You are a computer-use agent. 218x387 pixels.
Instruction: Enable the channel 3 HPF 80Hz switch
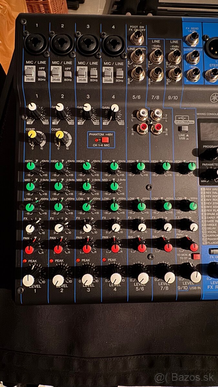coord(94,74)
